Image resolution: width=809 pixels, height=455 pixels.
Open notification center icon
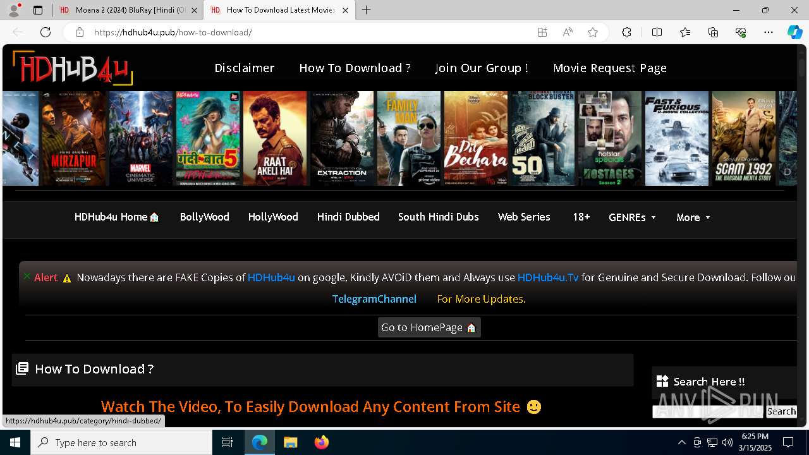[x=788, y=442]
